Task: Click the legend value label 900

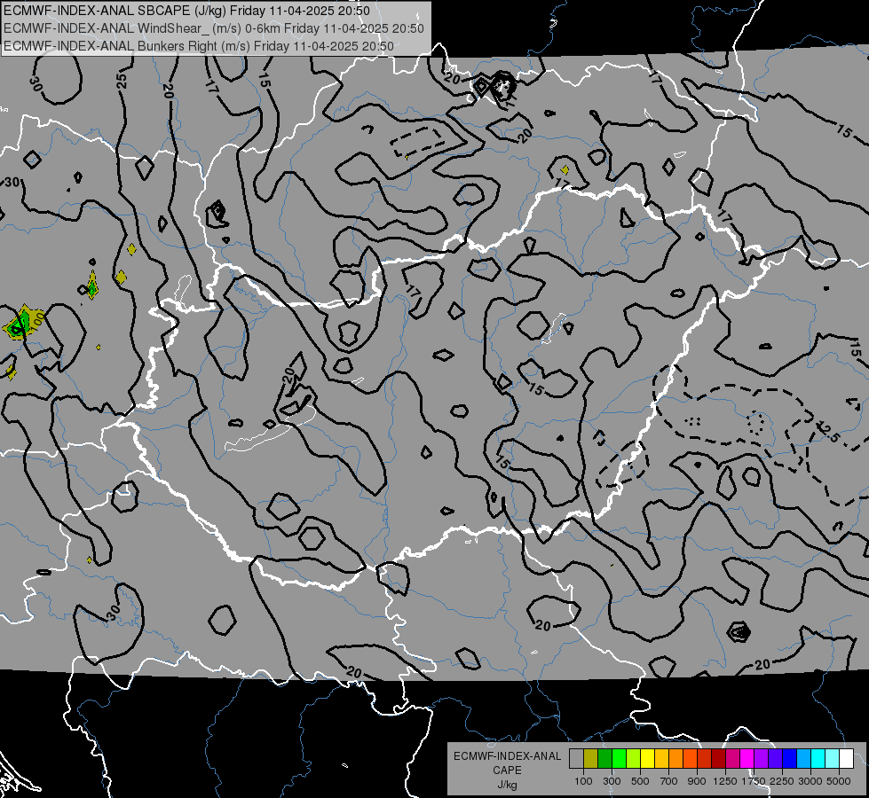Action: [x=697, y=781]
